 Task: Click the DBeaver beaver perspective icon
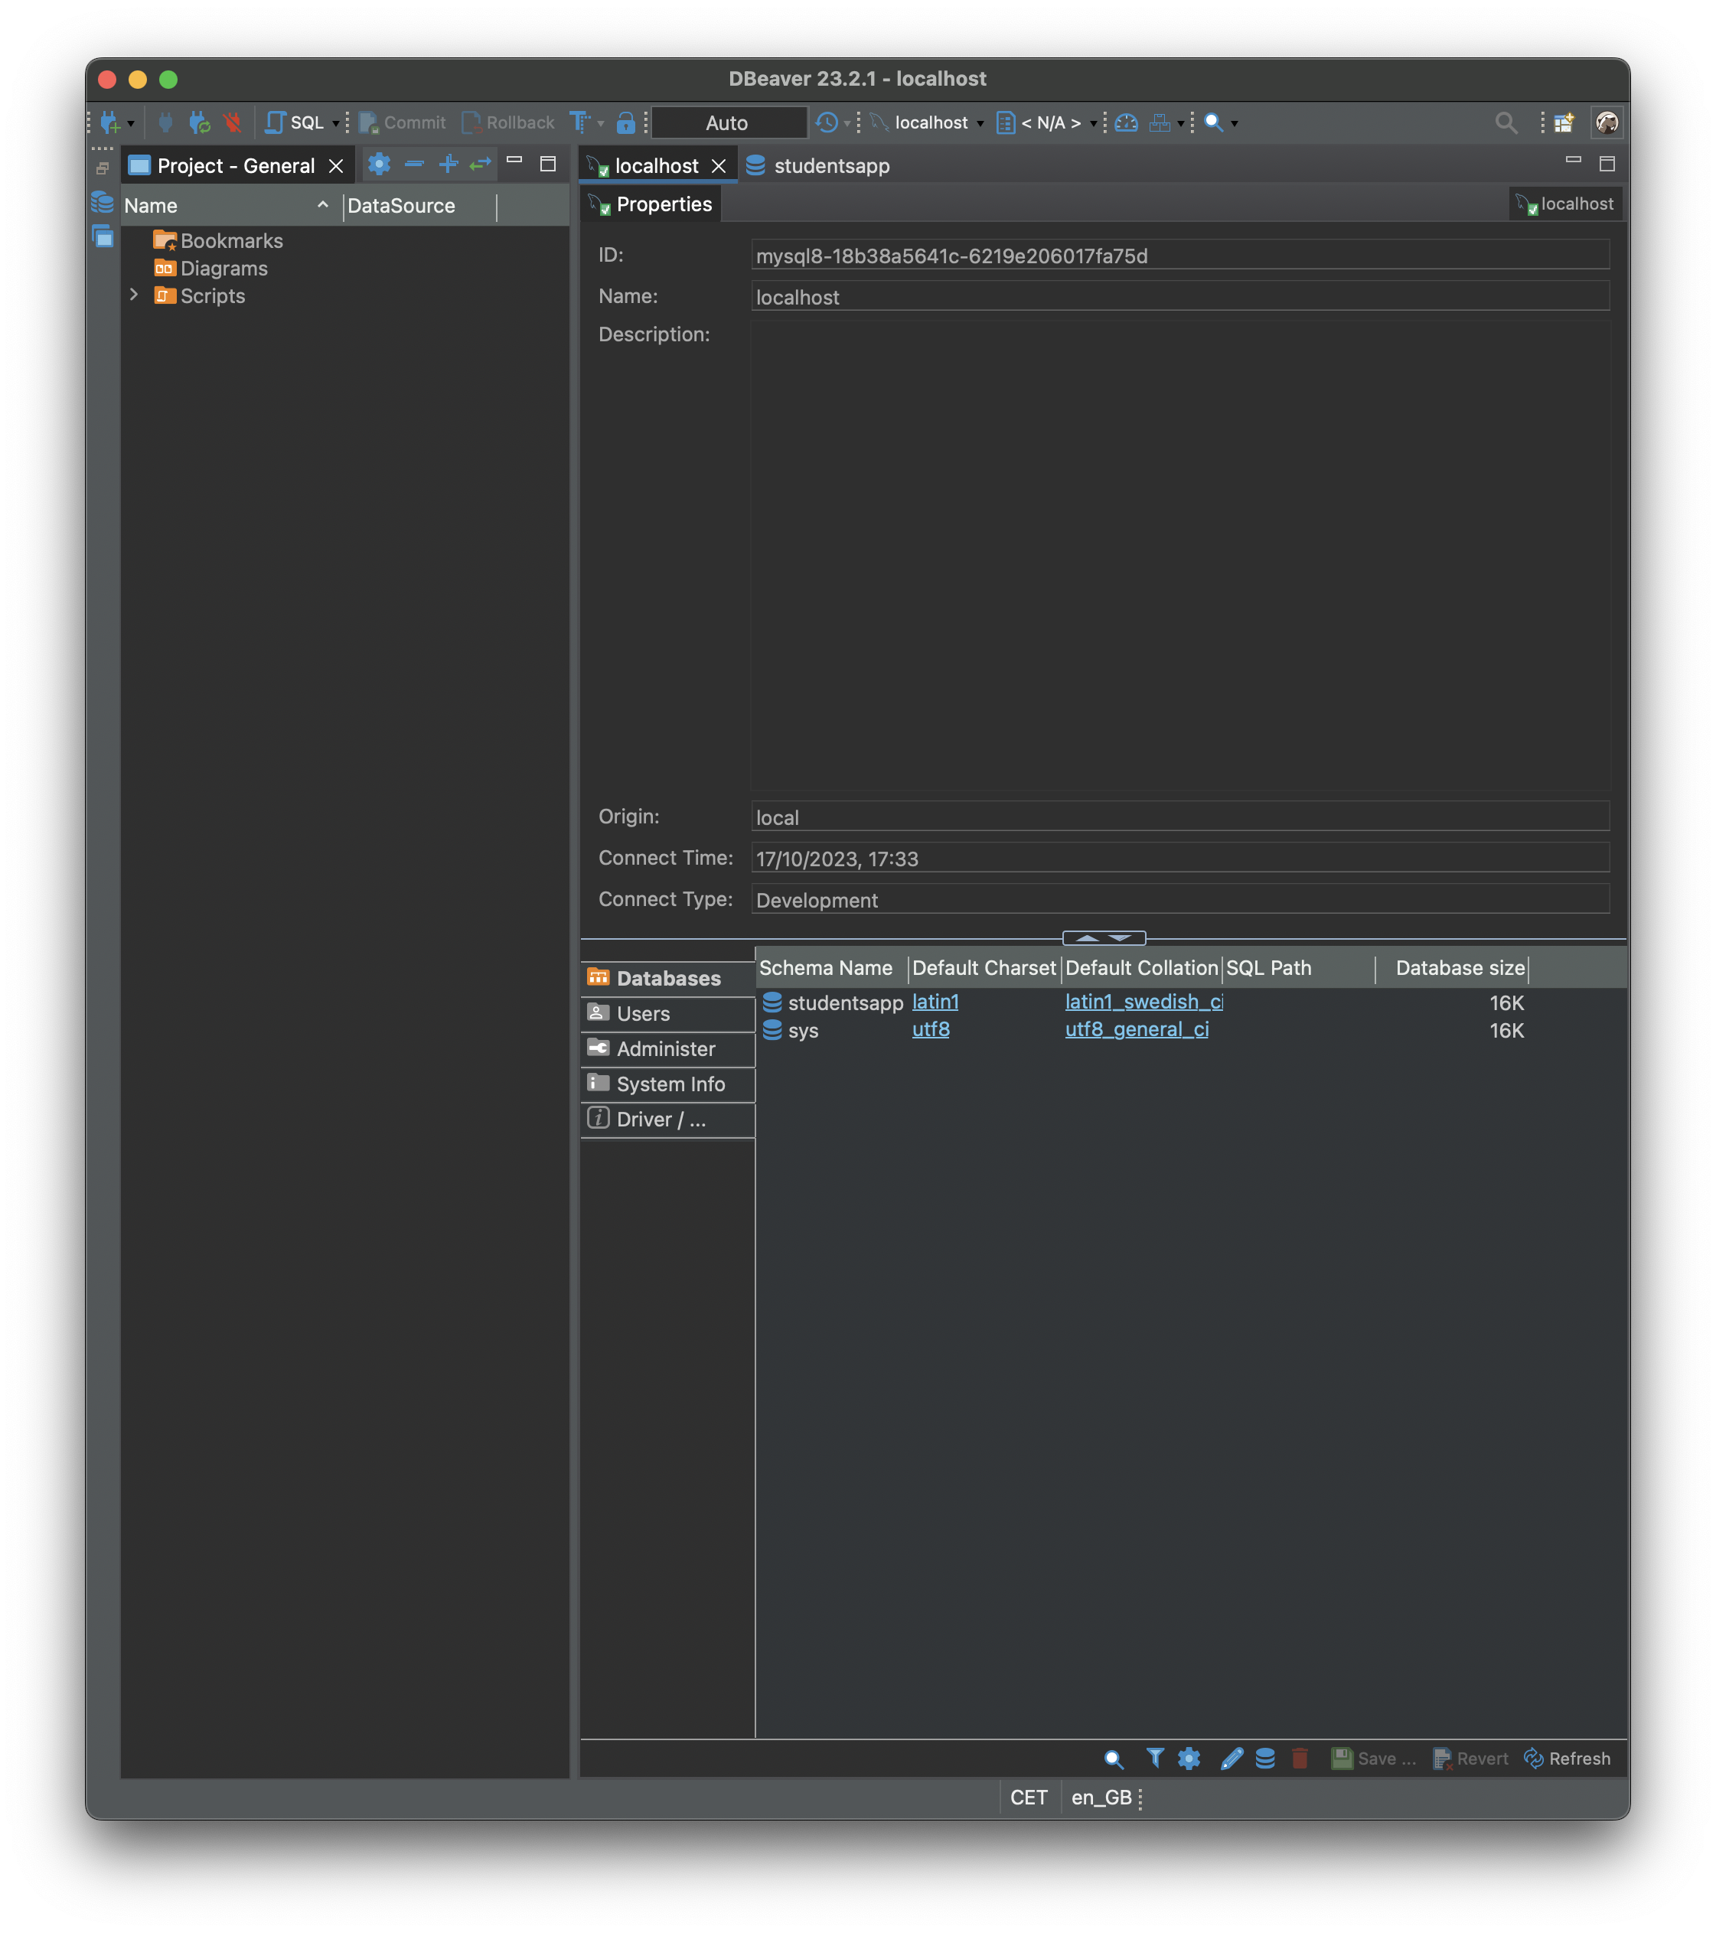click(1607, 122)
